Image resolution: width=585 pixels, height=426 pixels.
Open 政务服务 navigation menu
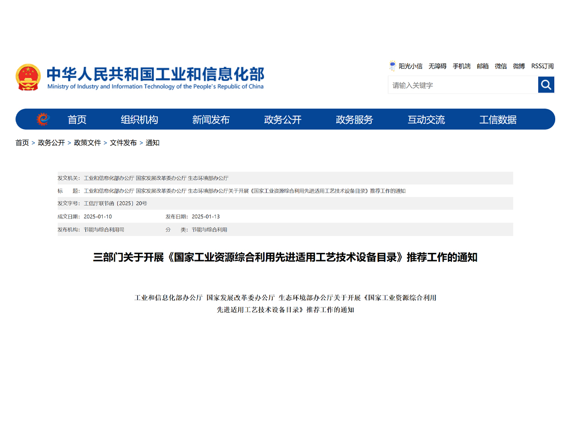click(x=354, y=120)
